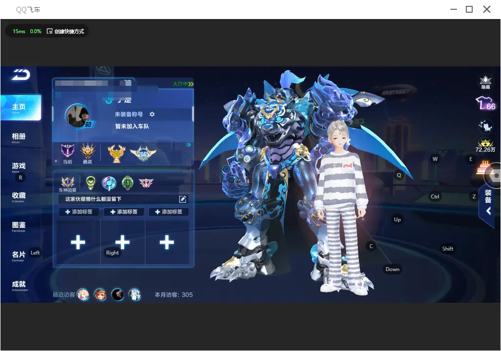
Task: Open the crown 72.26万 popularity icon
Action: coord(485,146)
